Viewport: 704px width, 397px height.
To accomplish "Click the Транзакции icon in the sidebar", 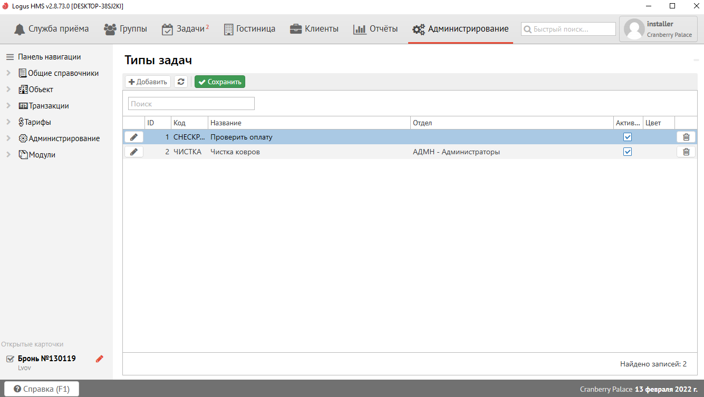I will click(23, 106).
